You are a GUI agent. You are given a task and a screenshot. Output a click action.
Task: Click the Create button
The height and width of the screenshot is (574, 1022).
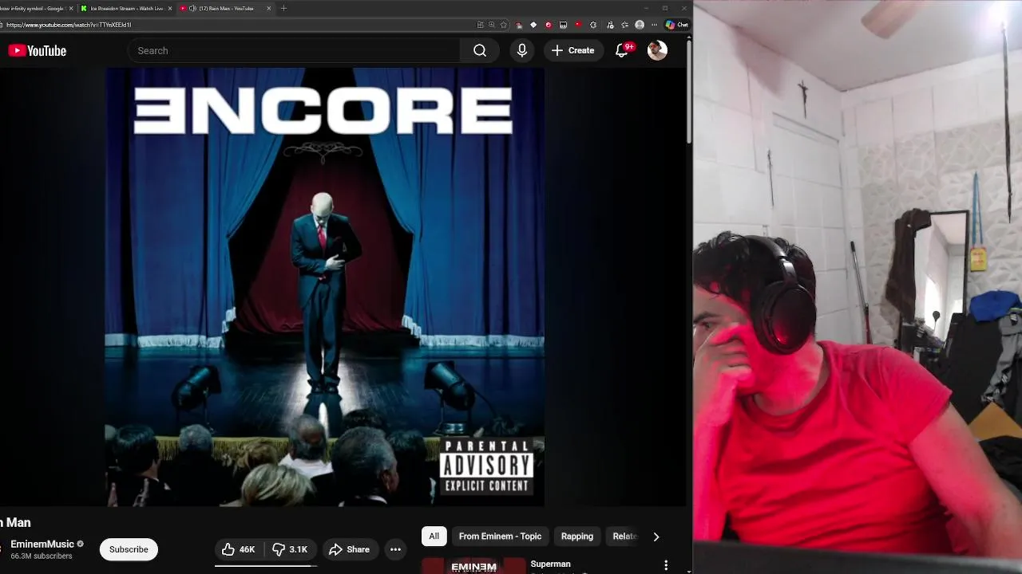point(573,50)
